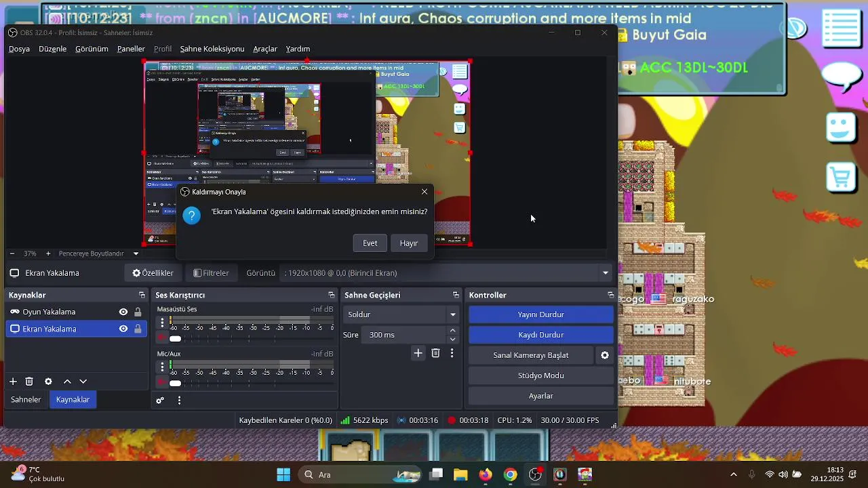868x488 pixels.
Task: Open the in-game store cart icon
Action: point(841,177)
